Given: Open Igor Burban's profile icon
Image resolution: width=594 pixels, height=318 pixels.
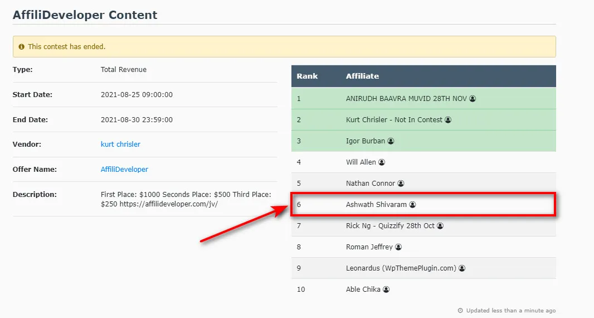Looking at the screenshot, I should pos(391,141).
